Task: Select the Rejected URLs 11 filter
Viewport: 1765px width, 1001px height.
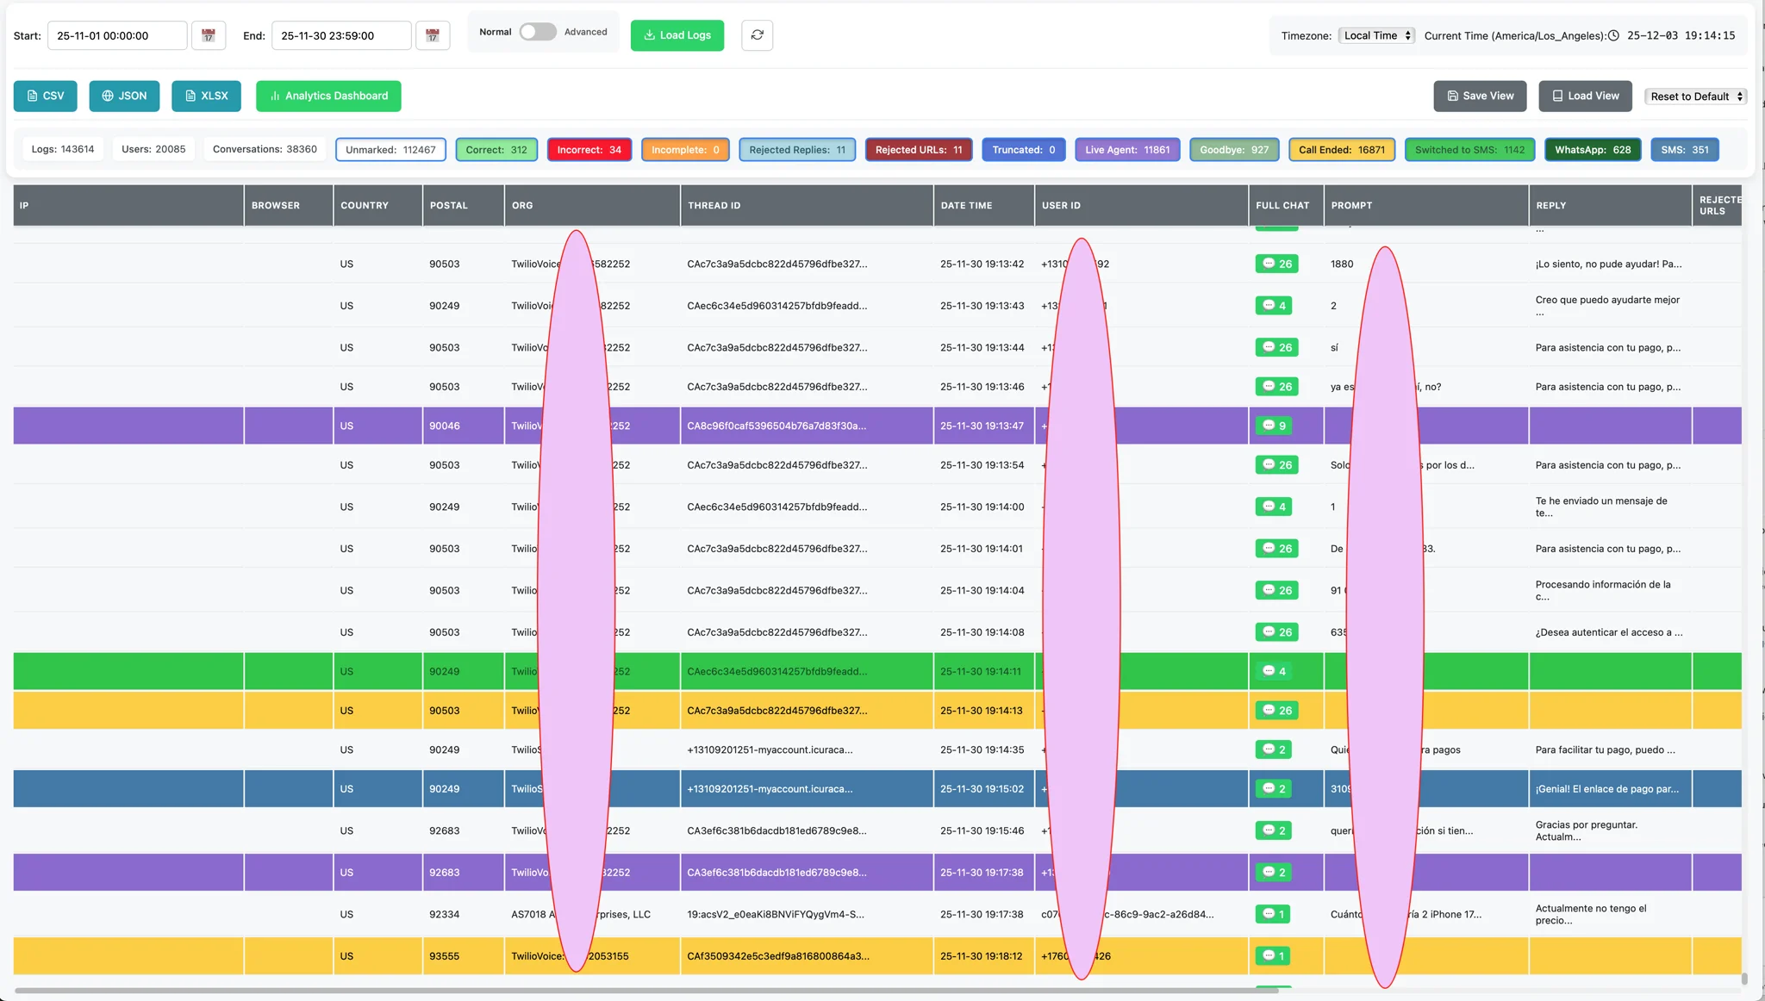Action: (920, 150)
